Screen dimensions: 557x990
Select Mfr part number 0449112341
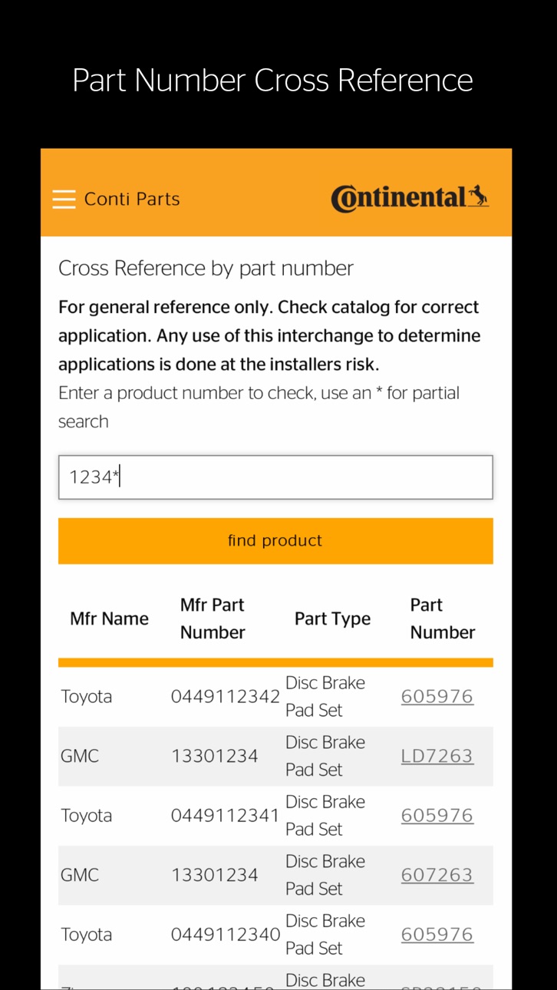coord(226,815)
